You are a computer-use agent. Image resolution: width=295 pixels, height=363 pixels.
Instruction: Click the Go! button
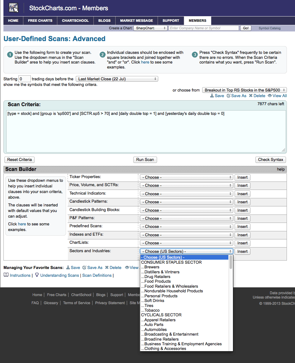tap(246, 28)
